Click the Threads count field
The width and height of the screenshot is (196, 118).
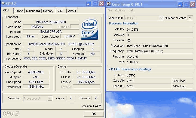click(96, 98)
